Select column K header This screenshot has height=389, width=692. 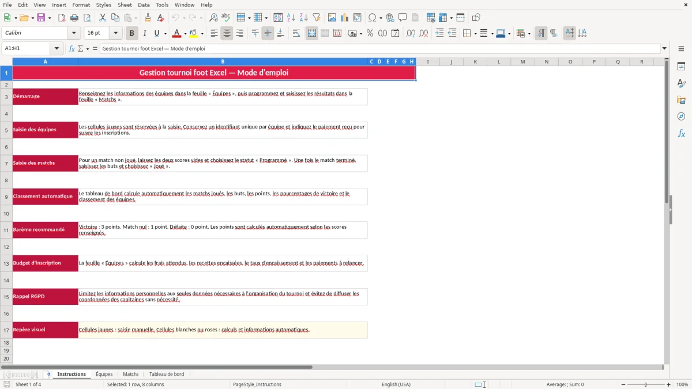[x=475, y=62]
